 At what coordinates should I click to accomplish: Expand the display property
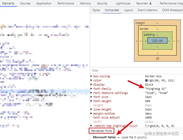91,85
